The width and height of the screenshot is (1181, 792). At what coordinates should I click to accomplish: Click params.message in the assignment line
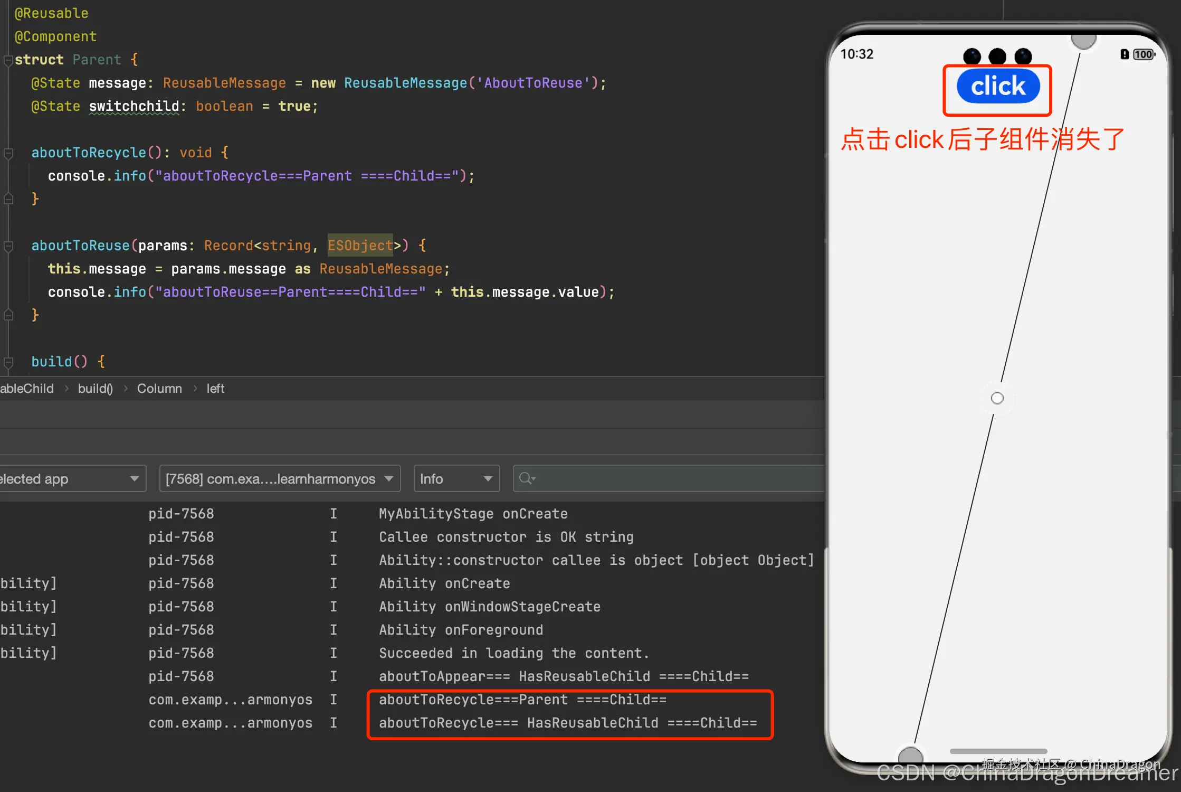(228, 269)
